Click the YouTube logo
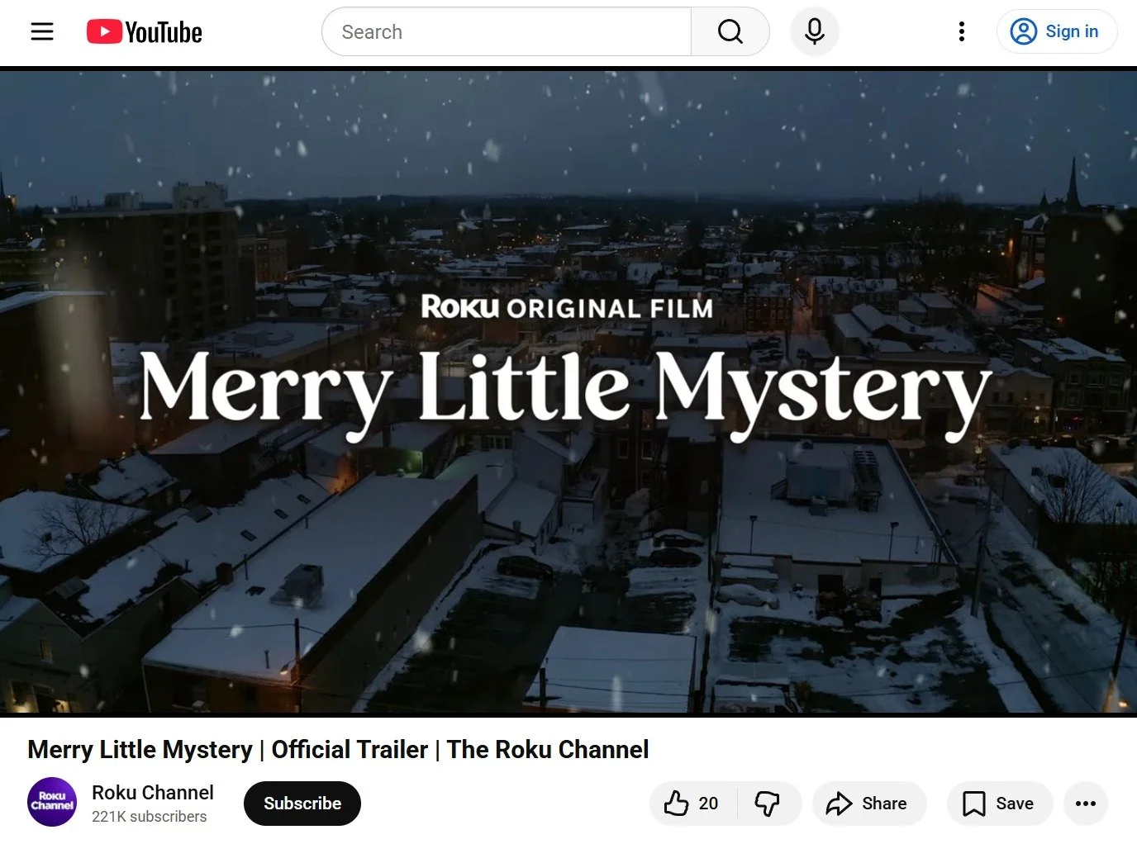The width and height of the screenshot is (1137, 844). pyautogui.click(x=144, y=31)
